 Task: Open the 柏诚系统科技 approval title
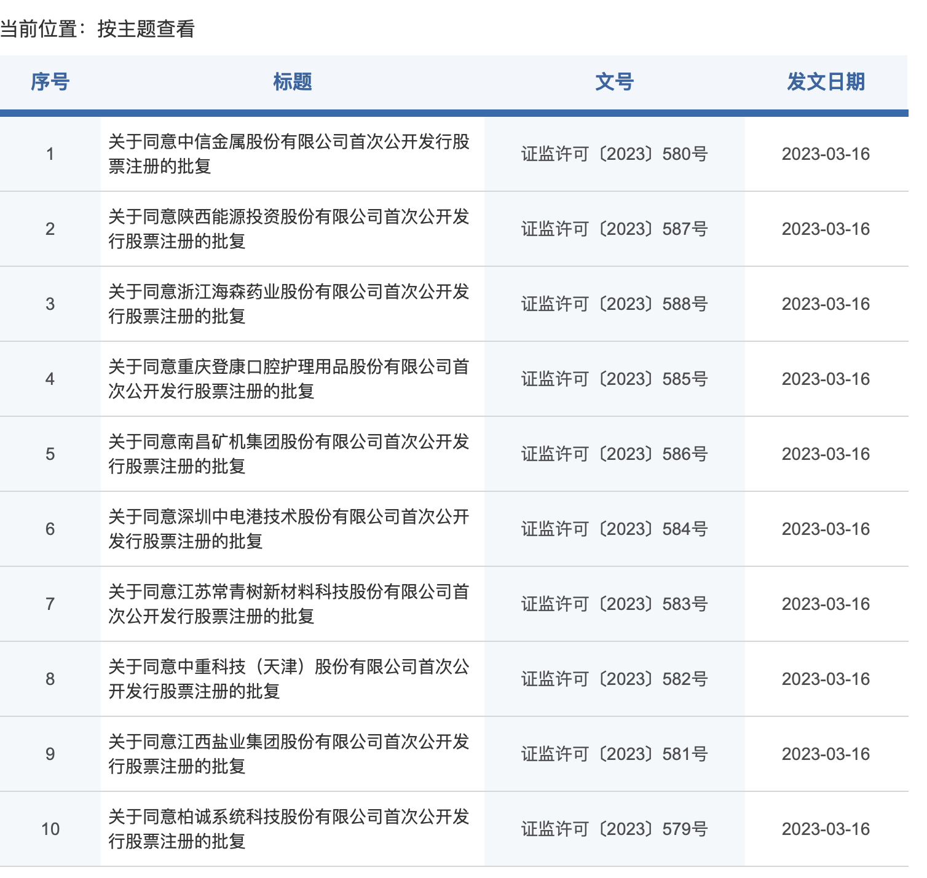[x=289, y=829]
